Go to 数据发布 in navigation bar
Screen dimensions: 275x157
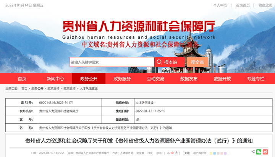[189, 79]
